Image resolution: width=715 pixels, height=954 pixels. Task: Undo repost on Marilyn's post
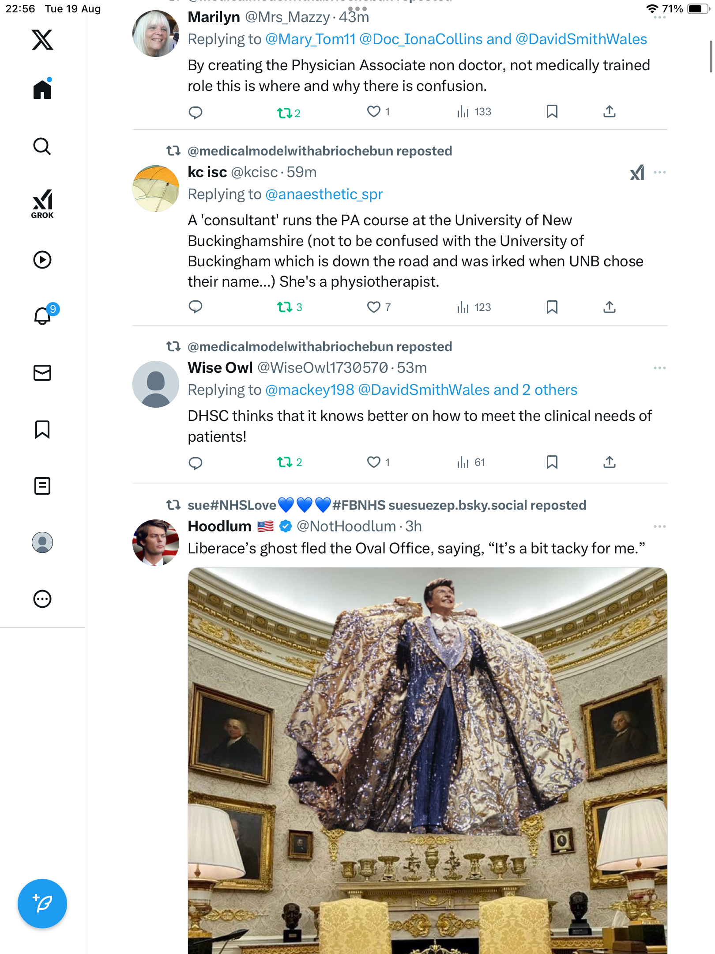click(x=284, y=113)
